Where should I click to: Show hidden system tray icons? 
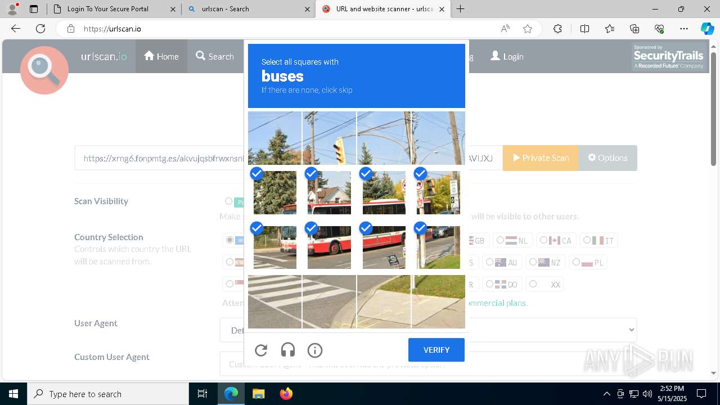pos(606,394)
